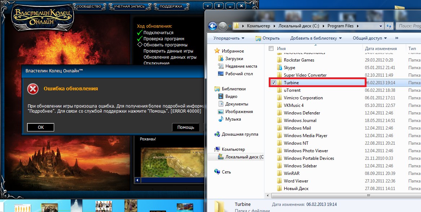This screenshot has width=421, height=212.
Task: Click the Открыть toolbar button
Action: tap(267, 38)
